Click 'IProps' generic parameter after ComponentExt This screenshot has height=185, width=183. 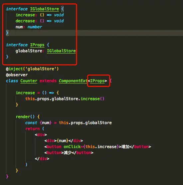(97, 81)
